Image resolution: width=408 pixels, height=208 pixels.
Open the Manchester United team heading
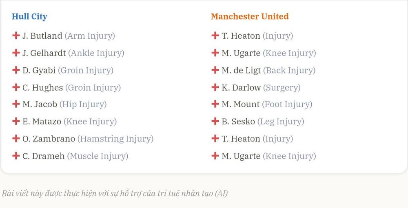[x=250, y=16]
